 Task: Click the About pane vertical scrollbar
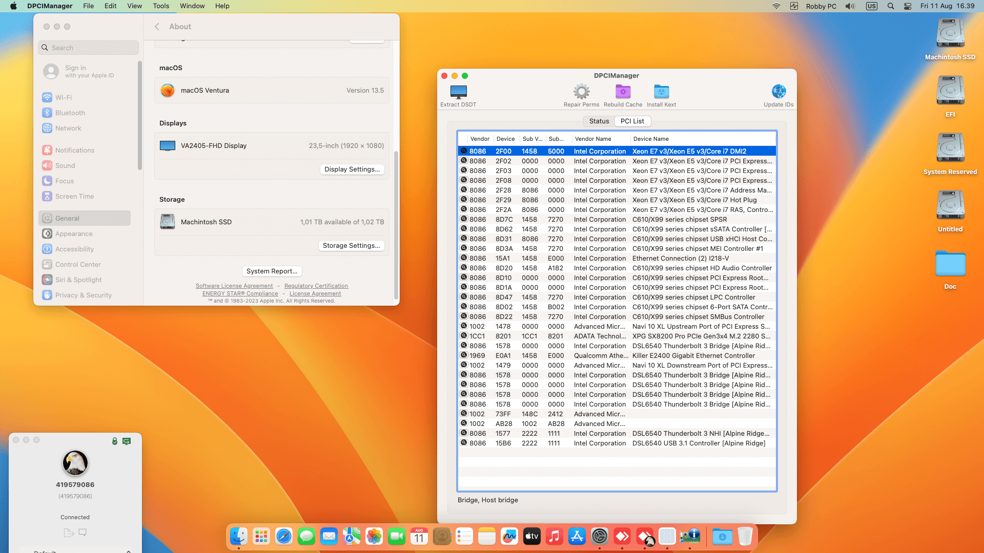(396, 225)
